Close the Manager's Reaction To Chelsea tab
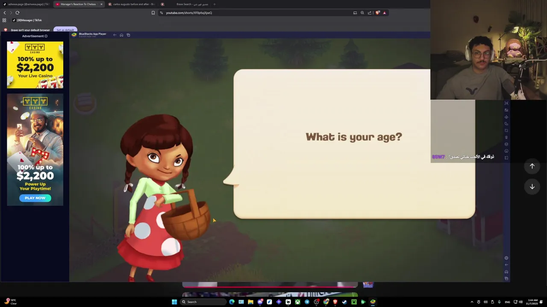Image resolution: width=547 pixels, height=307 pixels. [101, 4]
